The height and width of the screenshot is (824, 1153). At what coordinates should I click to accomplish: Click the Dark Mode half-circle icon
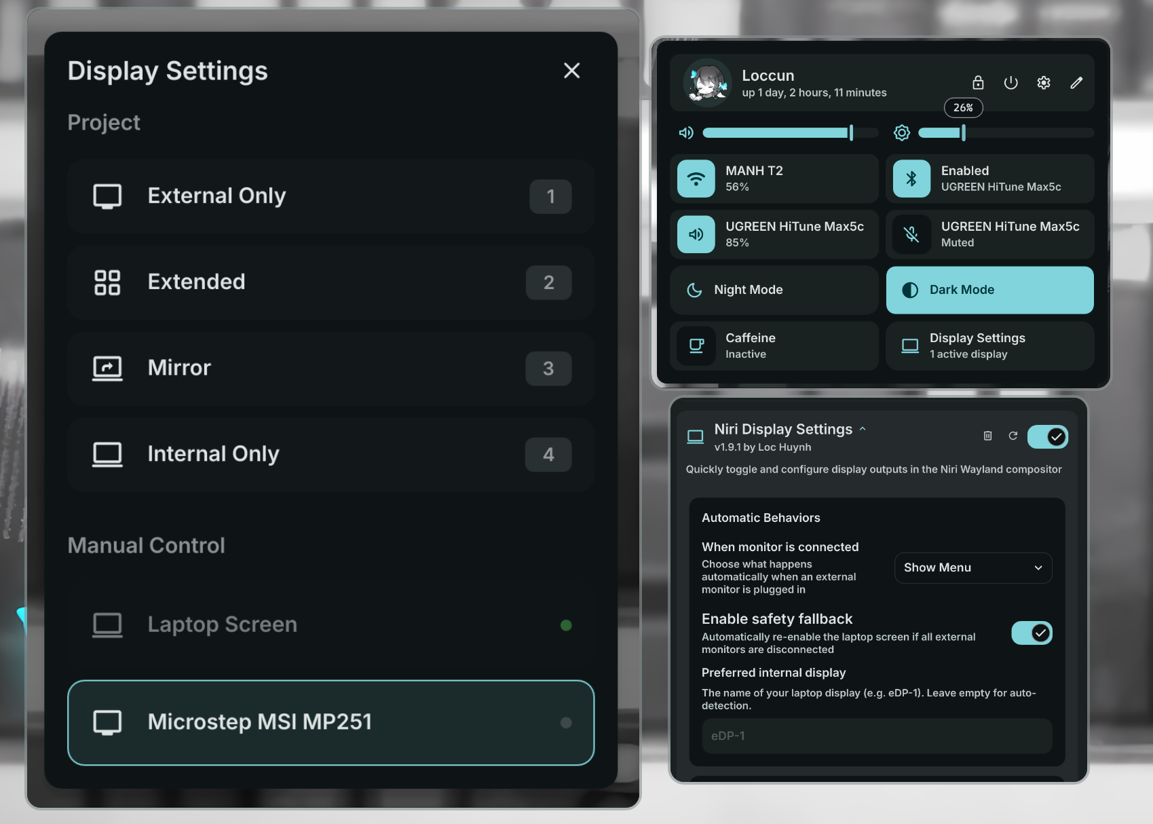coord(910,290)
